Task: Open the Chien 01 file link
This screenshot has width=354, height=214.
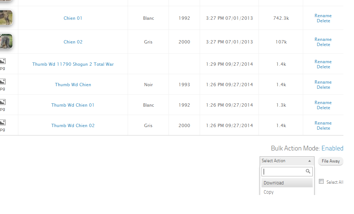Action: click(x=73, y=18)
